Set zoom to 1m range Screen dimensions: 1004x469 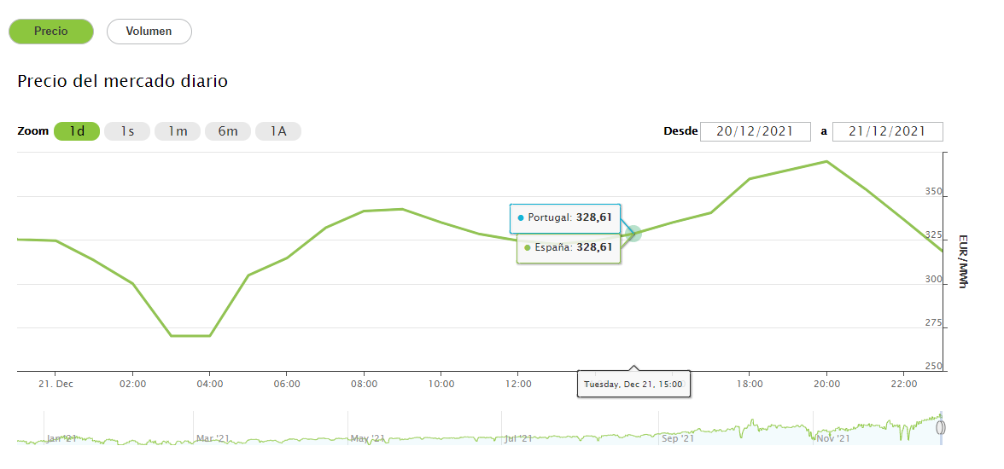[178, 131]
